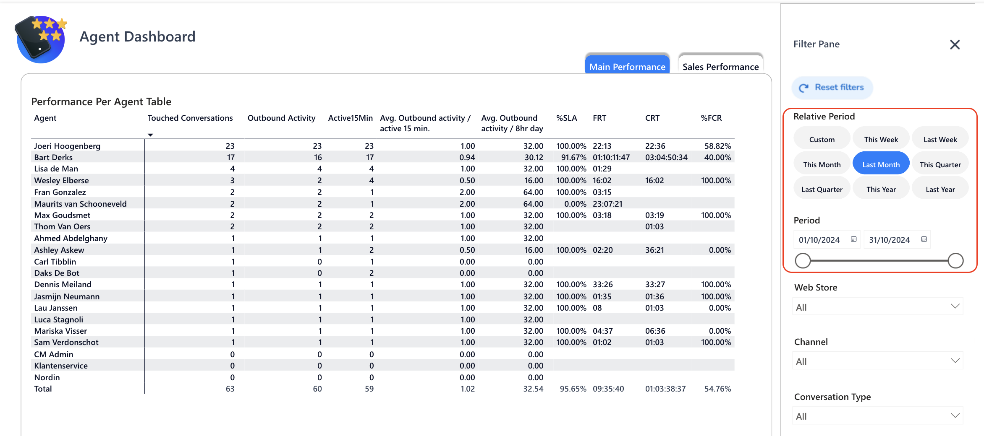Click the start date field 01/10/2024
Viewport: 984px width, 436px height.
819,240
